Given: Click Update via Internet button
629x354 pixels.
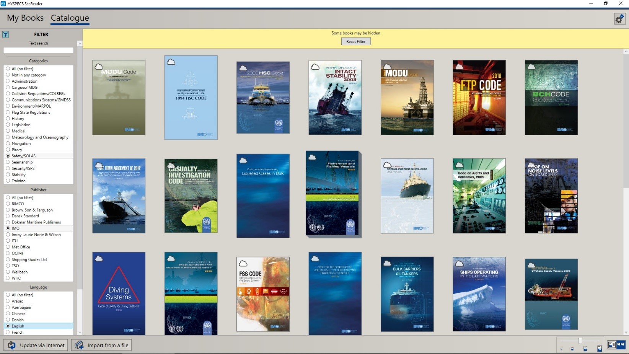Looking at the screenshot, I should coord(36,345).
